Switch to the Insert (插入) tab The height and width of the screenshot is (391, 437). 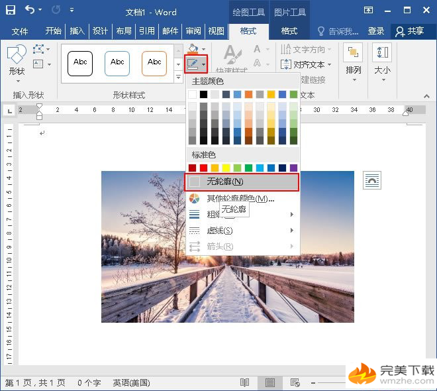(x=77, y=31)
